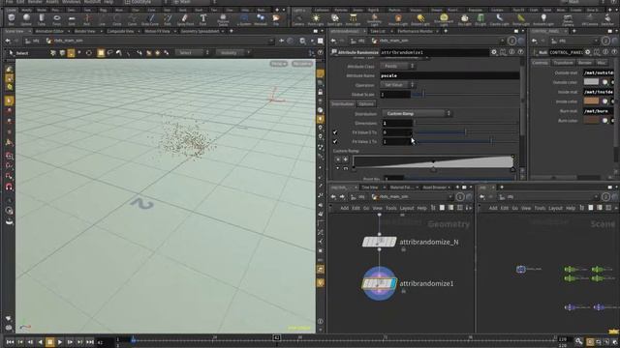Add an Area Light from the shelf
The image size is (620, 348).
353,19
